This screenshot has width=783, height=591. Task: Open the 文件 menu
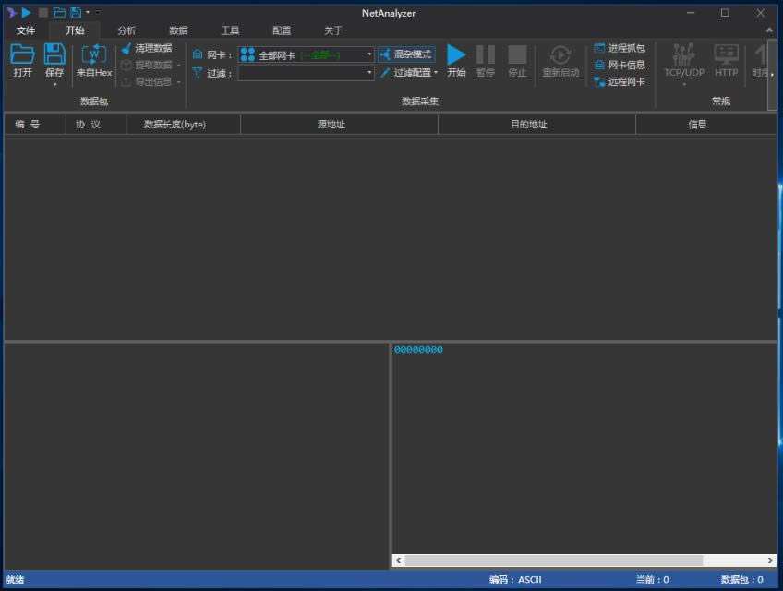[26, 30]
